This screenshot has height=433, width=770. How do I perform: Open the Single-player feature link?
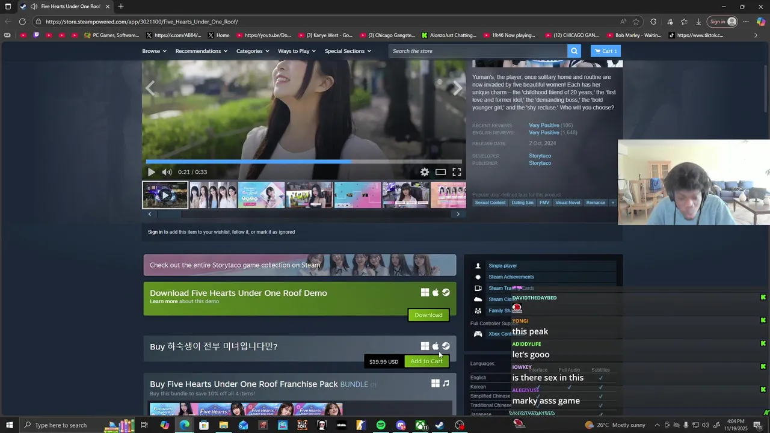503,266
